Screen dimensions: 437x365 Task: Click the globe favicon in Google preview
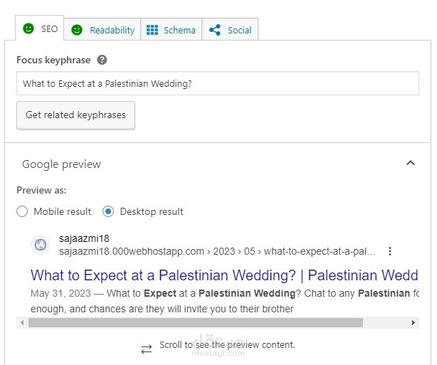(41, 245)
